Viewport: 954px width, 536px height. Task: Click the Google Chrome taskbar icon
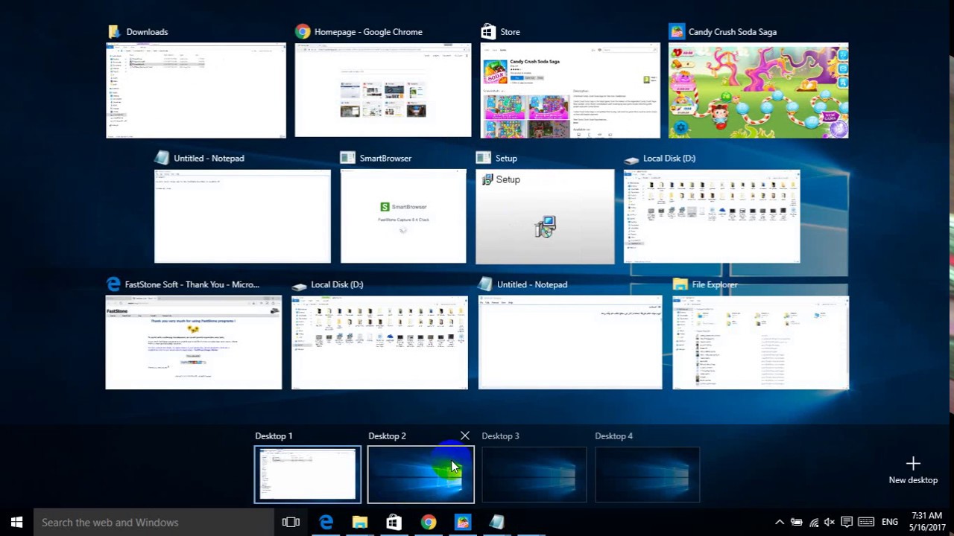pyautogui.click(x=428, y=523)
